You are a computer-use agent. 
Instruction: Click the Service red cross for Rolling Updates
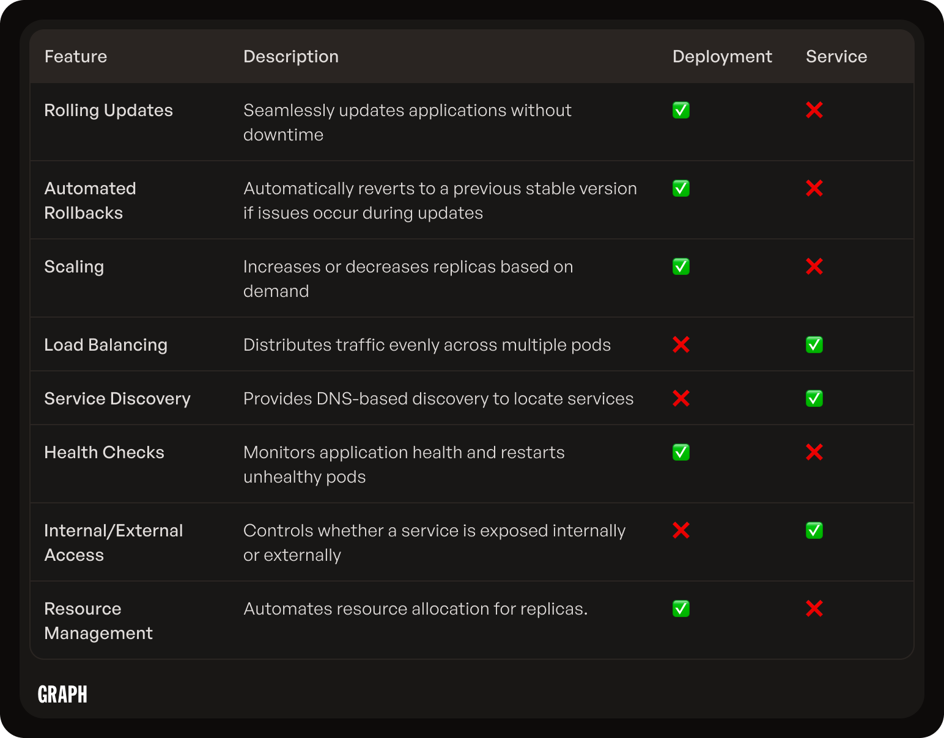click(x=814, y=110)
